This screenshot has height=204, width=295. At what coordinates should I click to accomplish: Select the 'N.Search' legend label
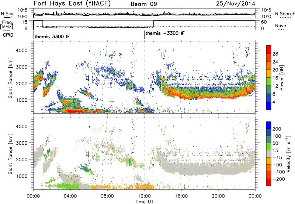click(x=285, y=14)
